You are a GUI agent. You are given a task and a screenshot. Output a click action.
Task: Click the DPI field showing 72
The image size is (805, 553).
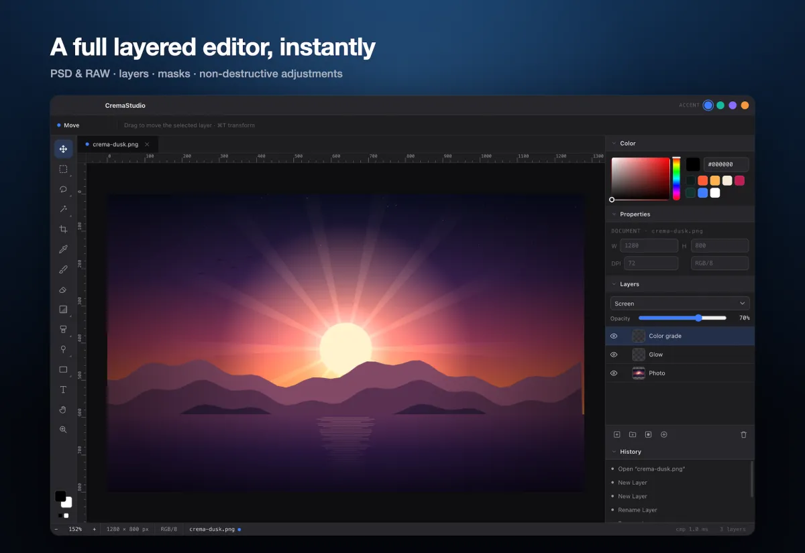click(651, 263)
